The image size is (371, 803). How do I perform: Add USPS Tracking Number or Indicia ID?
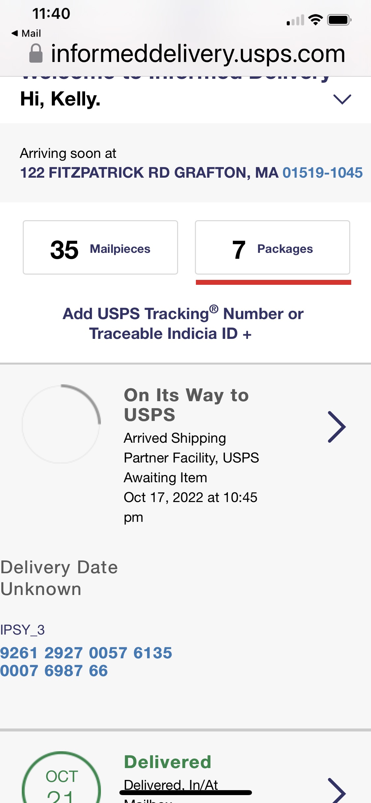pyautogui.click(x=183, y=323)
